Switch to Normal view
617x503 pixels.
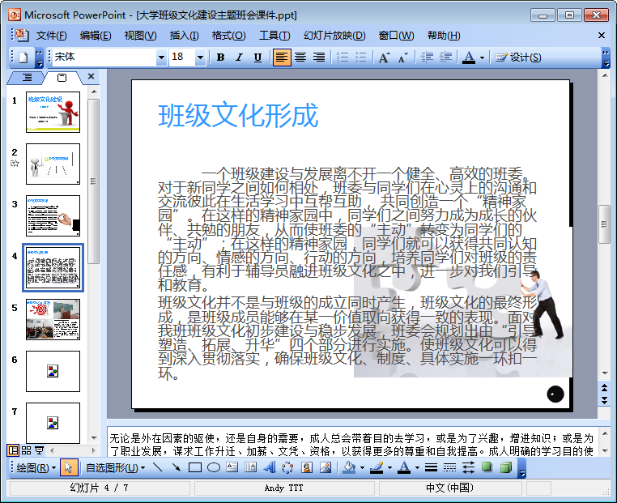coord(13,450)
